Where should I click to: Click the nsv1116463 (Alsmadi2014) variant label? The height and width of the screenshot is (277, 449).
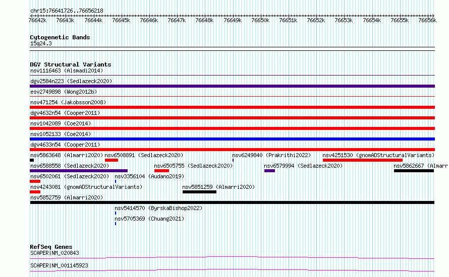[x=67, y=71]
